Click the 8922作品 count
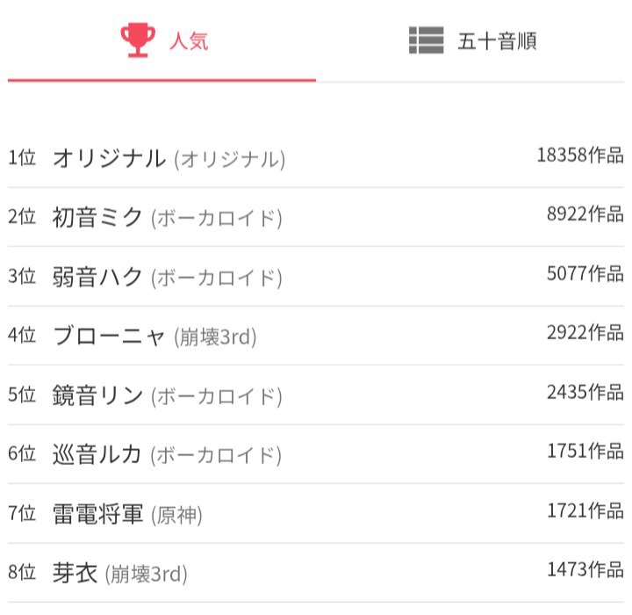The height and width of the screenshot is (615, 632). pyautogui.click(x=585, y=214)
